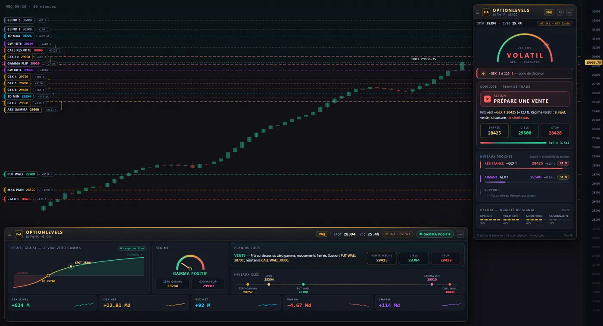The width and height of the screenshot is (603, 326).
Task: Click the GAMMA FLIP 29910 chart label
Action: 23,63
